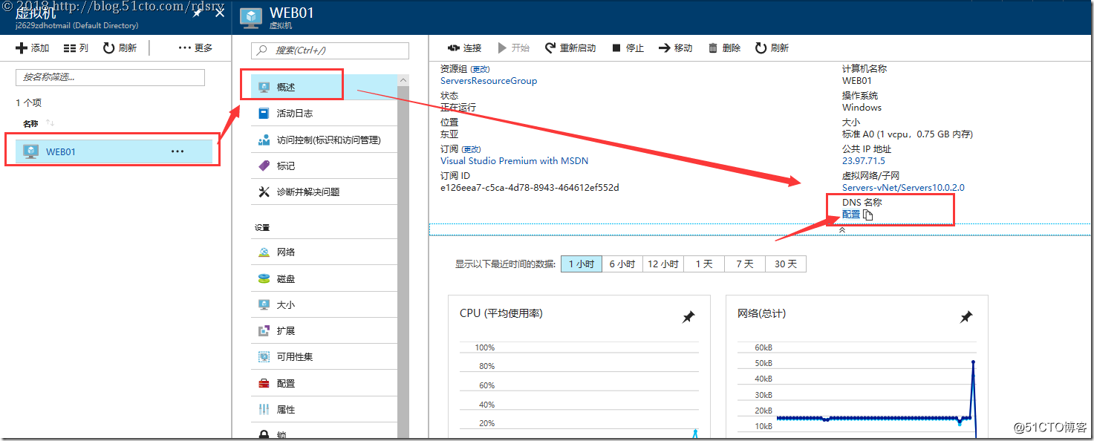The height and width of the screenshot is (441, 1094).
Task: Select the 1 小时 time range
Action: (x=582, y=264)
